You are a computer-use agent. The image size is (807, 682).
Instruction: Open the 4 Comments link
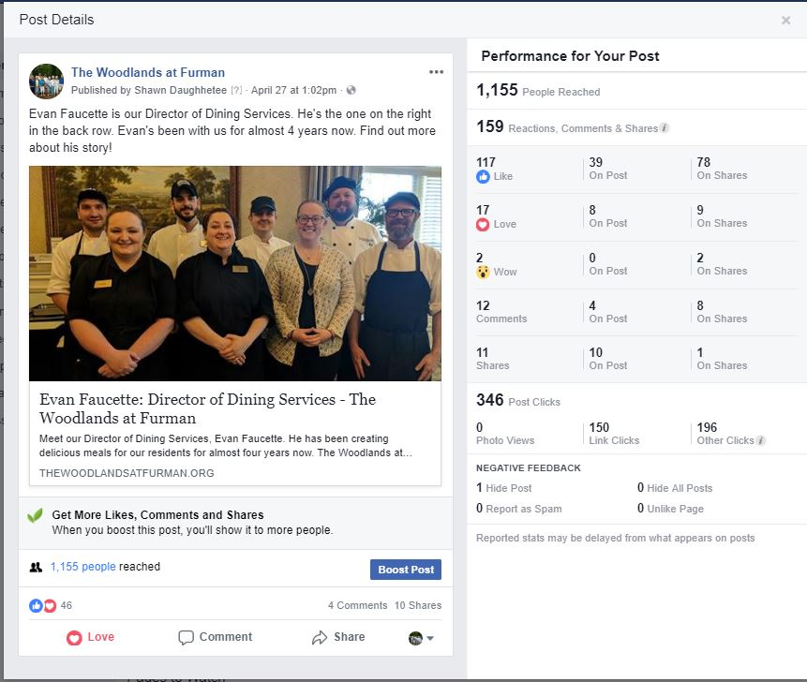(358, 605)
